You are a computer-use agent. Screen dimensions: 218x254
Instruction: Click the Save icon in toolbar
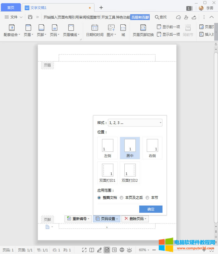(x=30, y=17)
